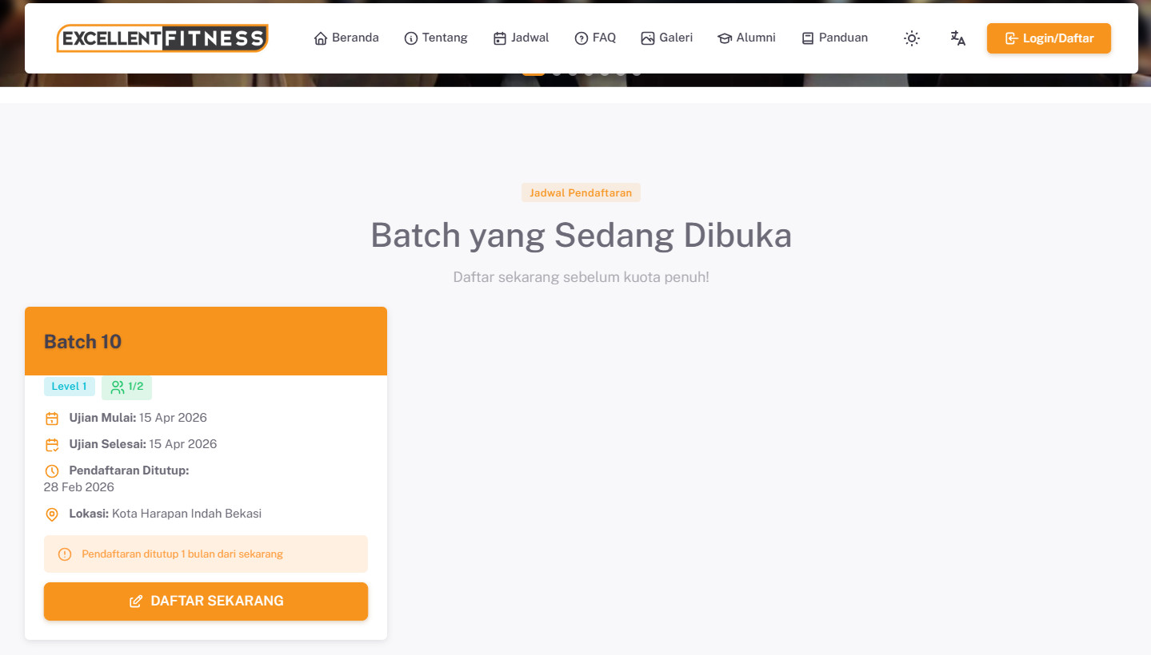Select the first carousel indicator dot

point(534,71)
